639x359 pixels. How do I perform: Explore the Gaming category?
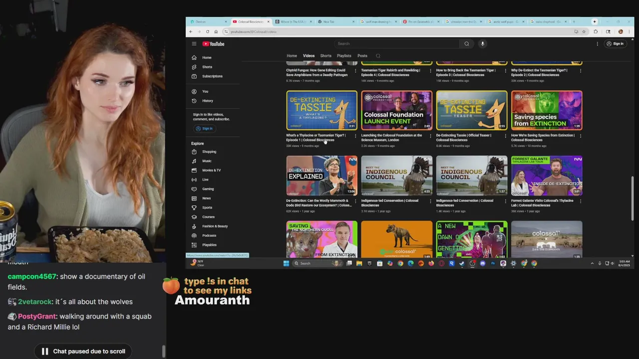pyautogui.click(x=207, y=189)
